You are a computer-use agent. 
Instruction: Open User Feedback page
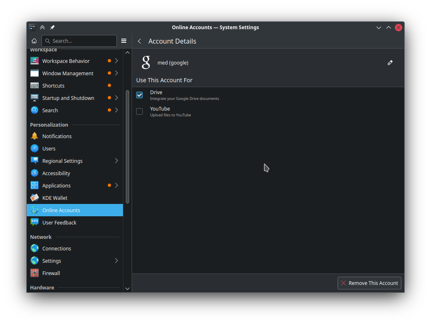(x=75, y=222)
